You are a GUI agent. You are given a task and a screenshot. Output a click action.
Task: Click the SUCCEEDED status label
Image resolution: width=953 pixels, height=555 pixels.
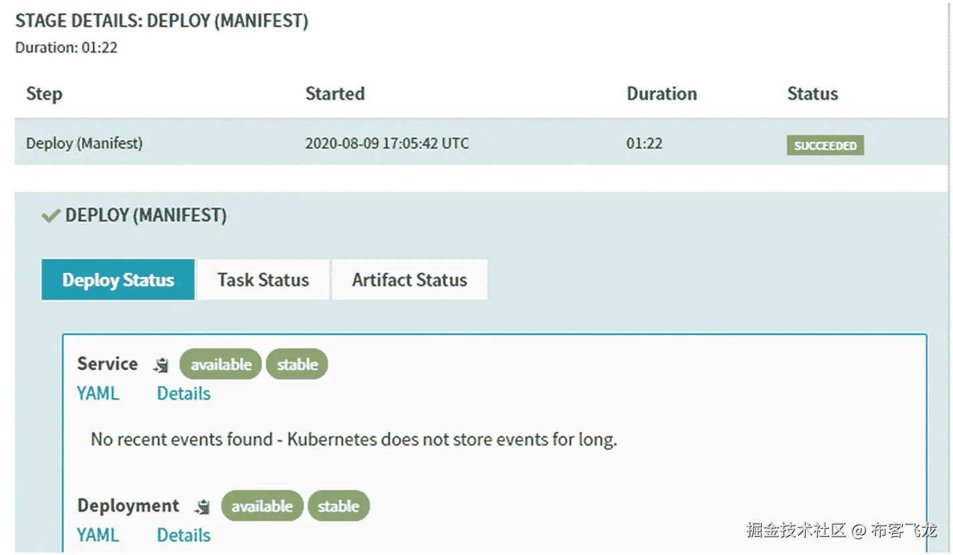(x=825, y=145)
